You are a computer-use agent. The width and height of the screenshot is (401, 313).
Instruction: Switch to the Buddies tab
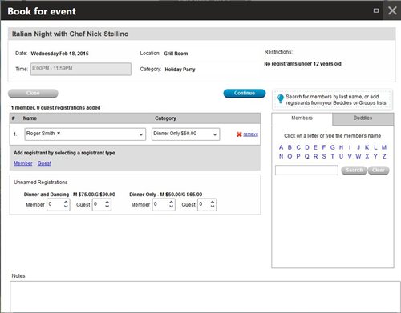tap(363, 118)
